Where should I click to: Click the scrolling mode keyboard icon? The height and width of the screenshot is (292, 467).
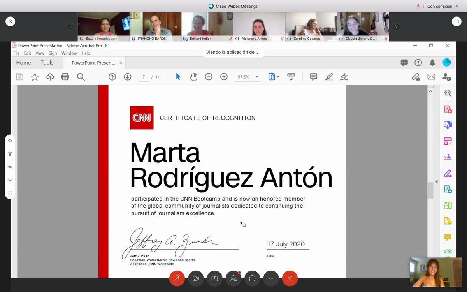(291, 77)
